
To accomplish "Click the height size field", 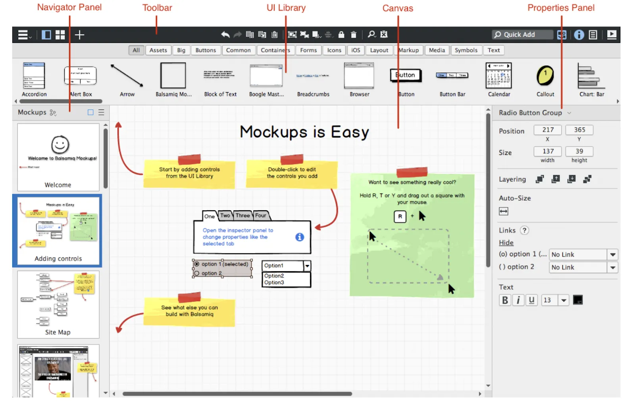I will point(579,151).
